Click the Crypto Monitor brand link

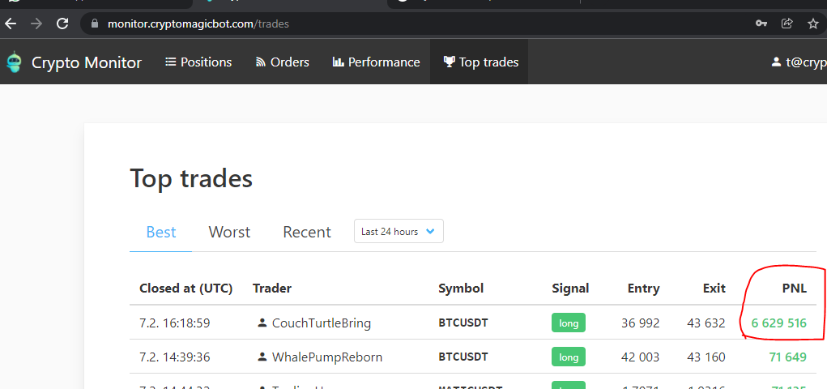(87, 62)
